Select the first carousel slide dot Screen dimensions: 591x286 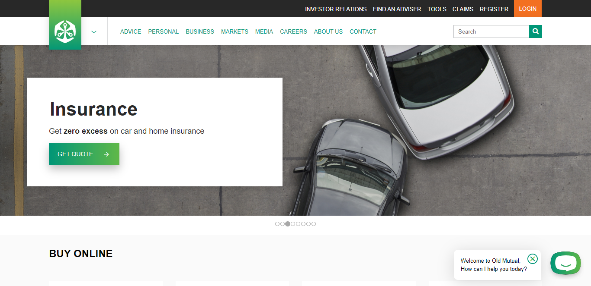(277, 224)
